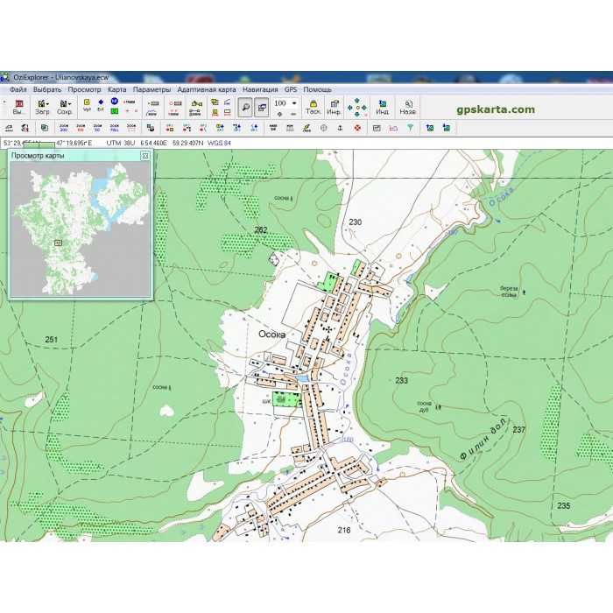Screen dimensions: 613x613
Task: Toggle the Map View window button
Action: click(x=262, y=107)
